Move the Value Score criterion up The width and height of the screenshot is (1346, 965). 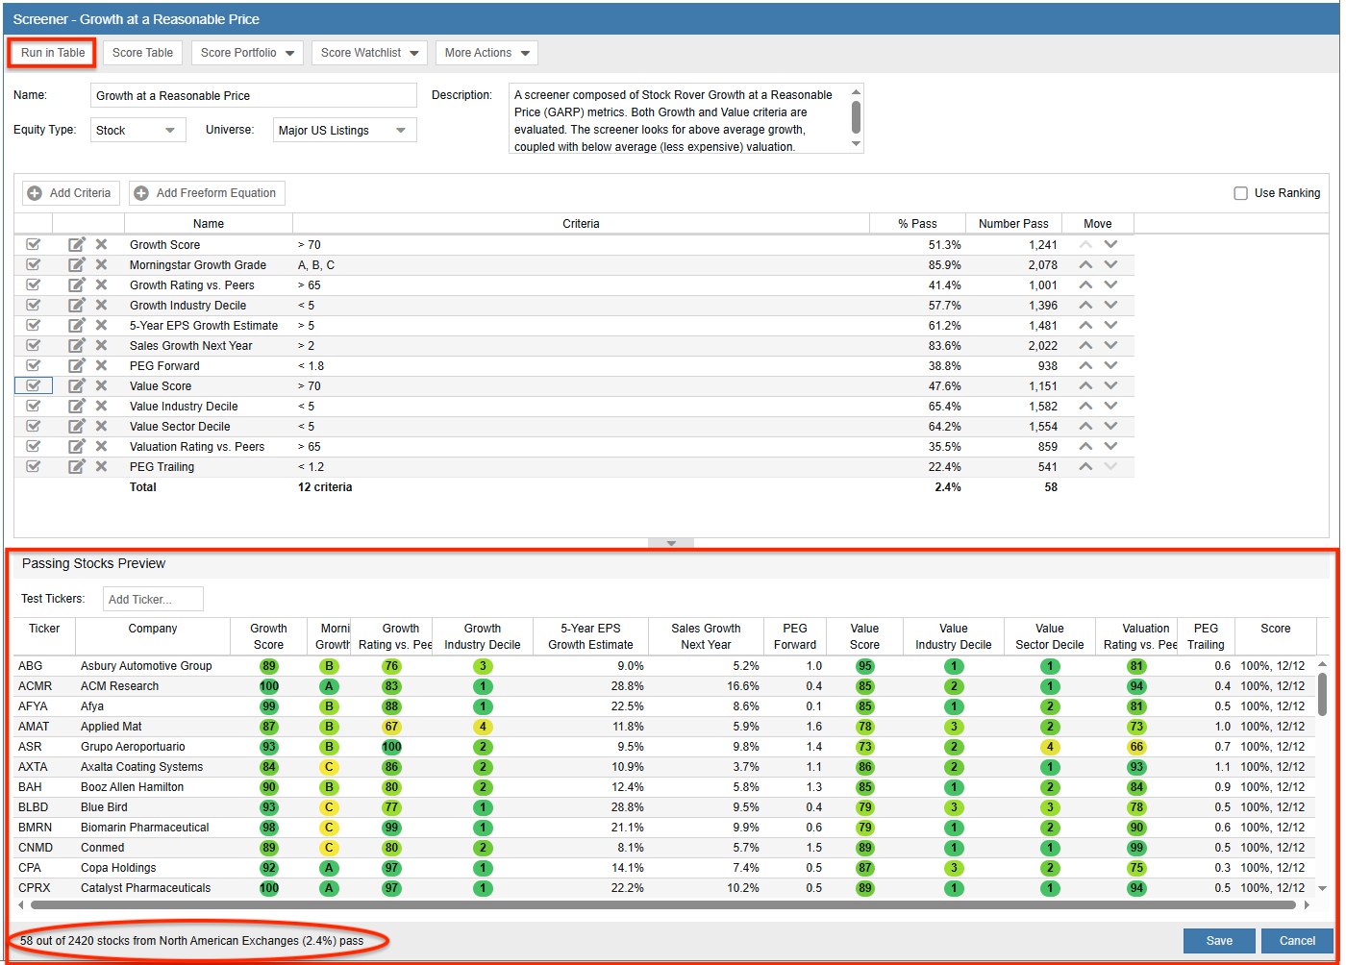point(1085,385)
